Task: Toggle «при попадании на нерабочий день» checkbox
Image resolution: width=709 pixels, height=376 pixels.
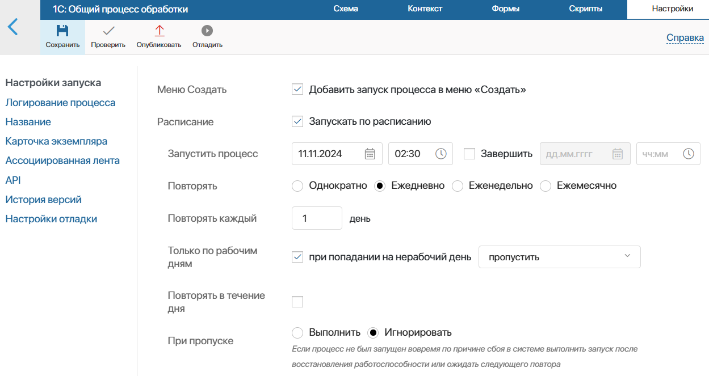Action: click(x=297, y=257)
